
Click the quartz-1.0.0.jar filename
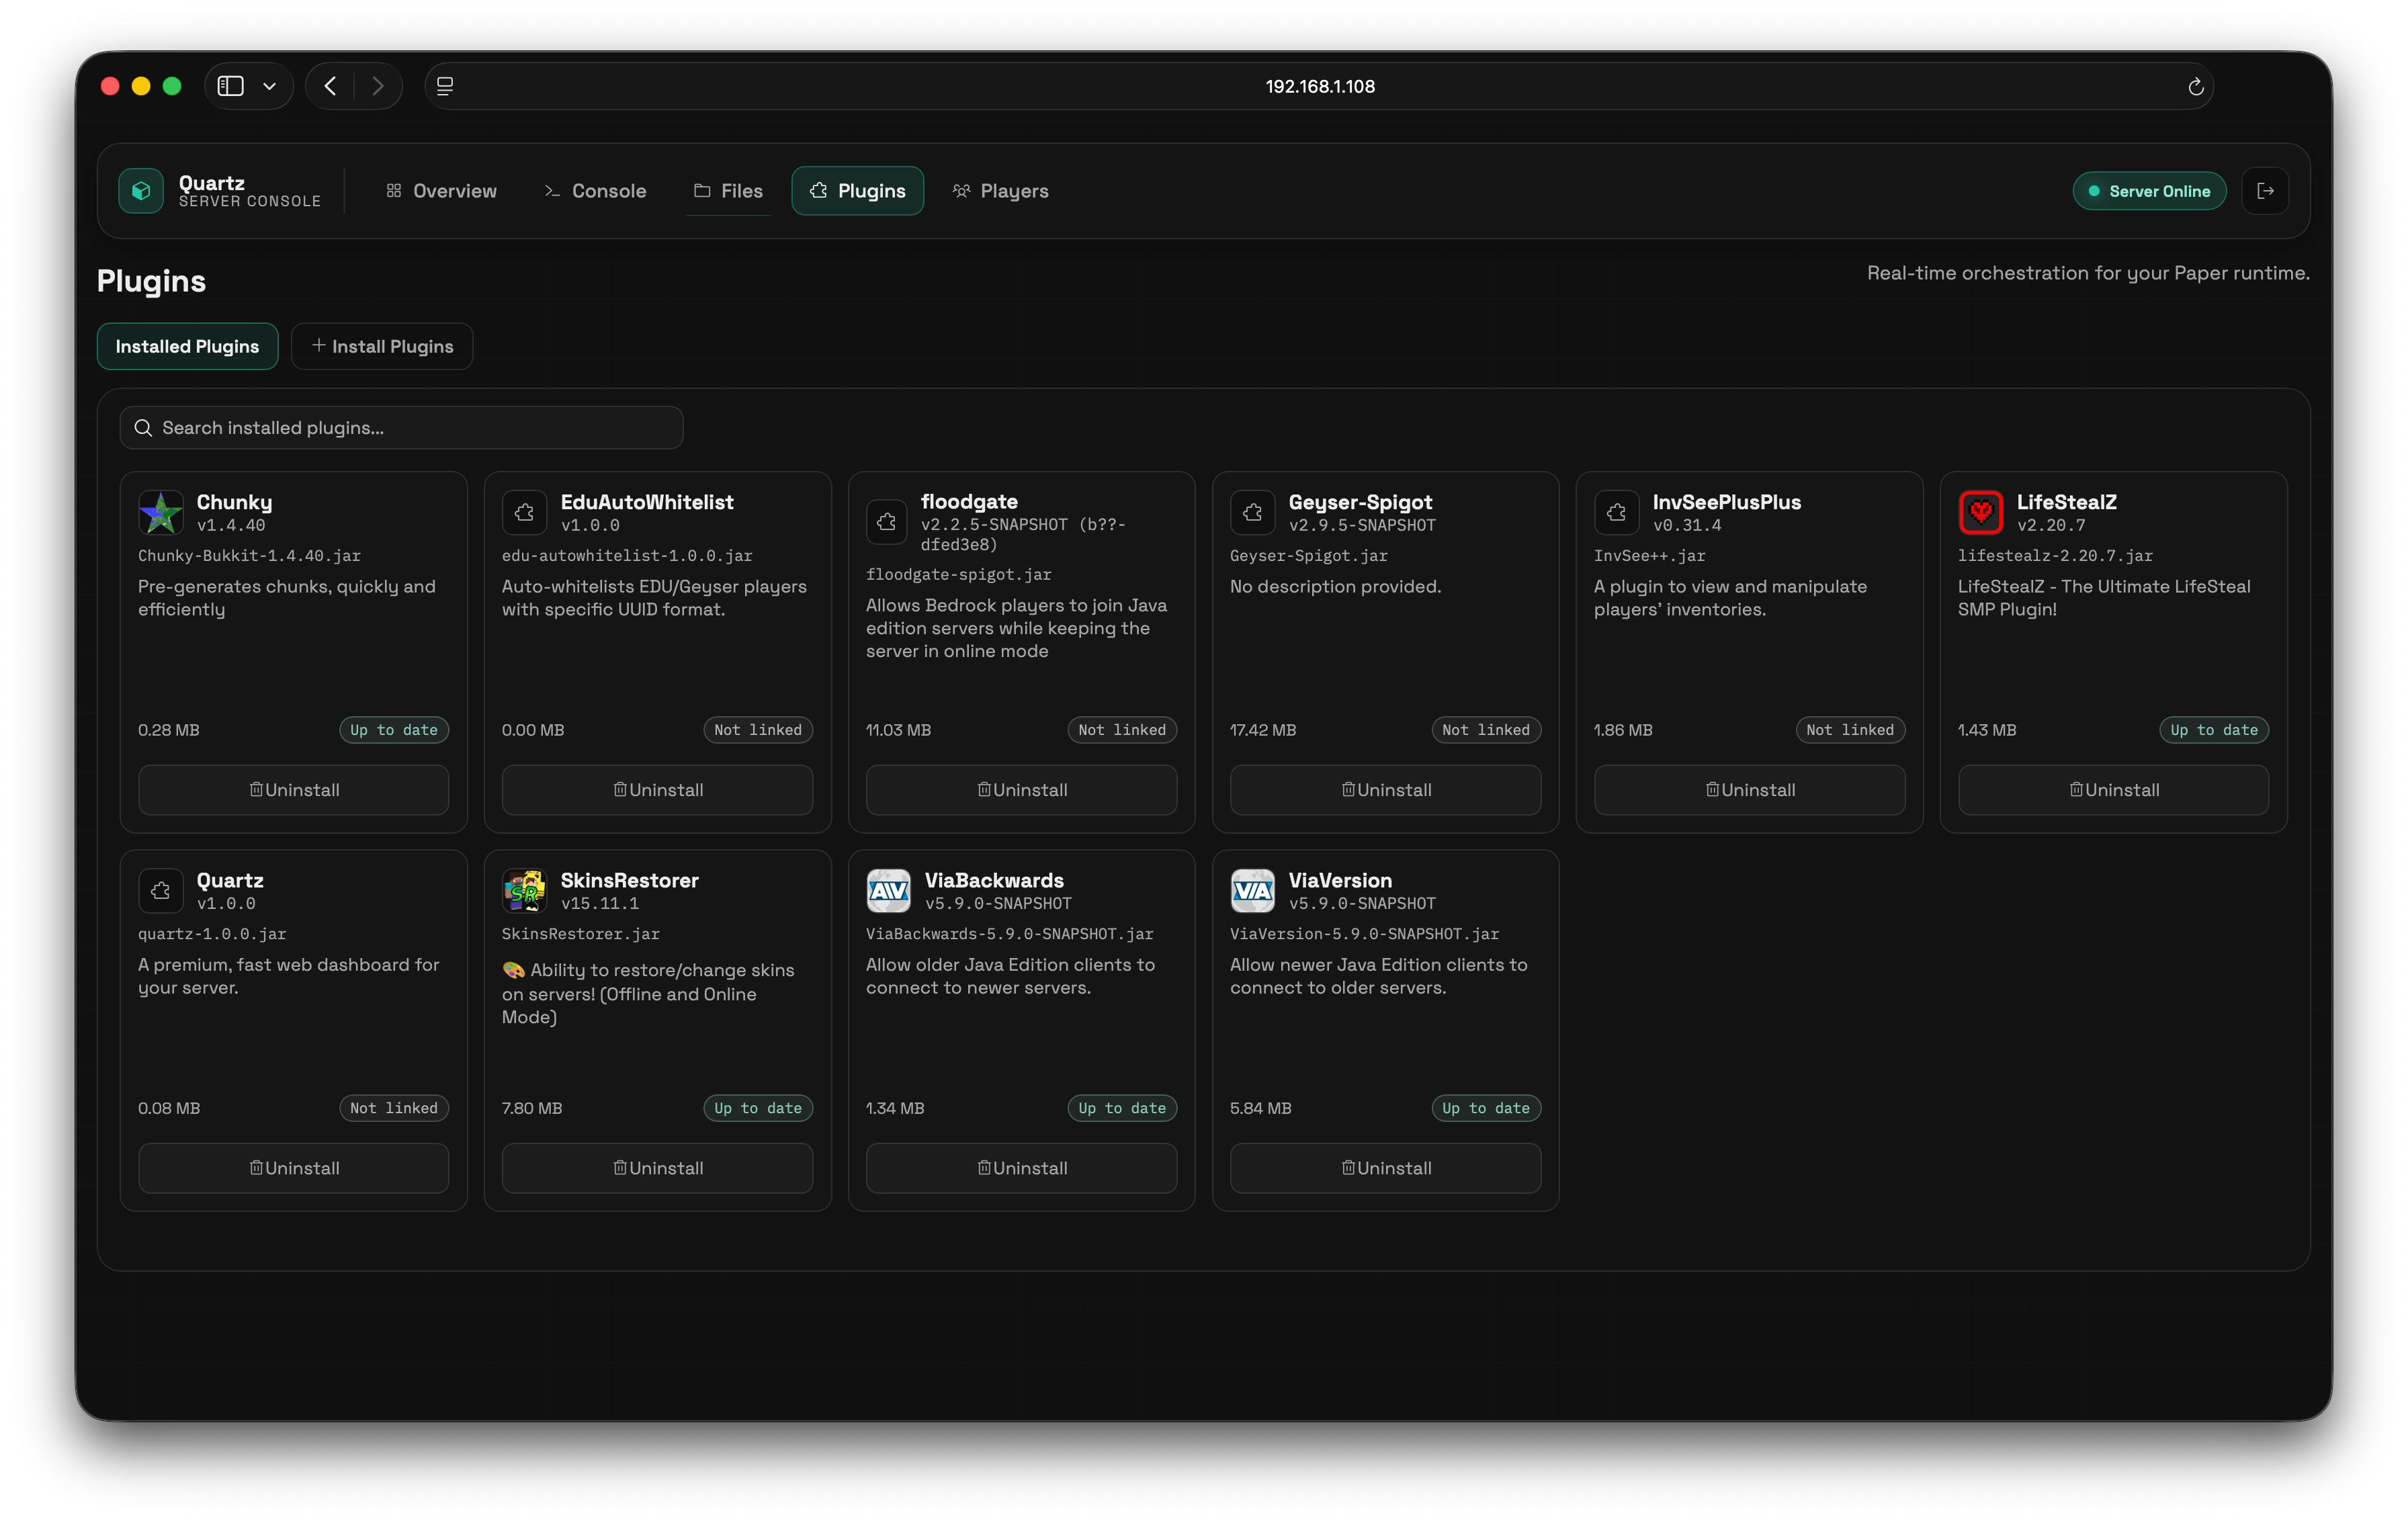(x=212, y=934)
